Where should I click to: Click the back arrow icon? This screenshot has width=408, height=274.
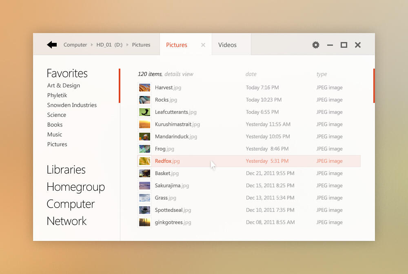coord(52,45)
